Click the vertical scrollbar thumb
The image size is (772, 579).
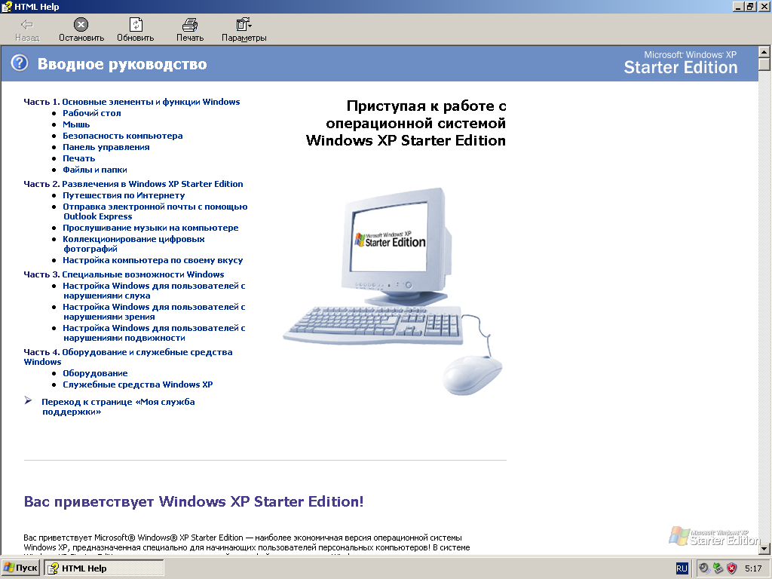coord(764,65)
